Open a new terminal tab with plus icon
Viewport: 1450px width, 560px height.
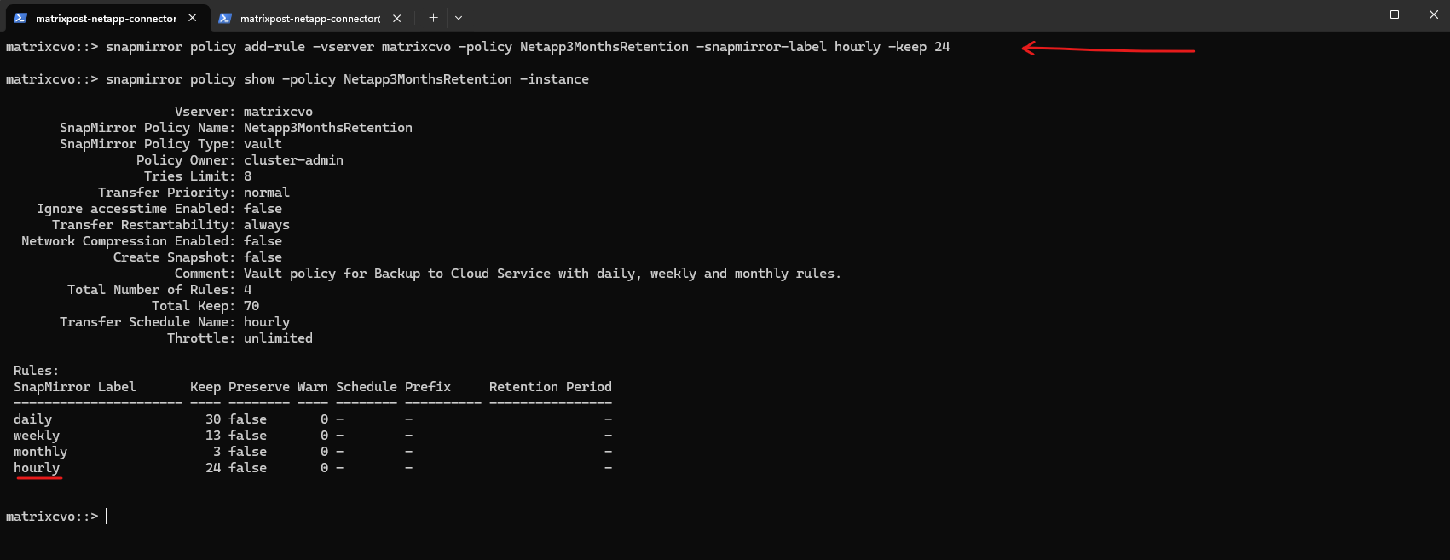pos(433,18)
